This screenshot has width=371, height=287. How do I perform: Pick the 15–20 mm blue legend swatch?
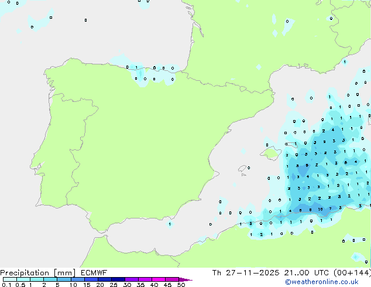[91, 279]
